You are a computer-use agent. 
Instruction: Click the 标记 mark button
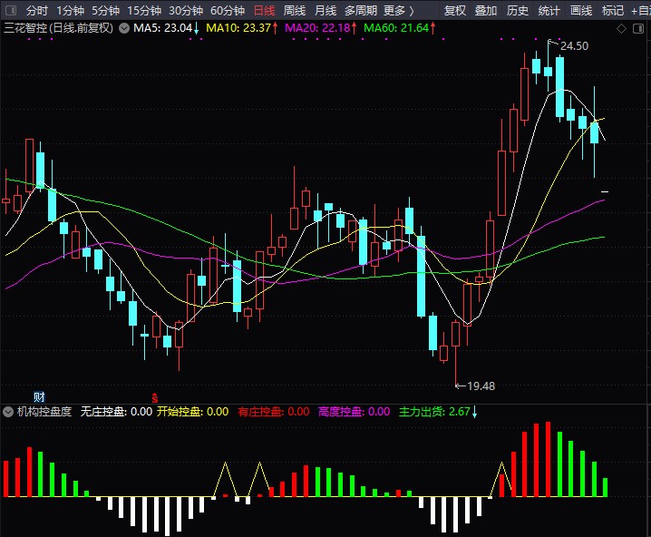613,10
